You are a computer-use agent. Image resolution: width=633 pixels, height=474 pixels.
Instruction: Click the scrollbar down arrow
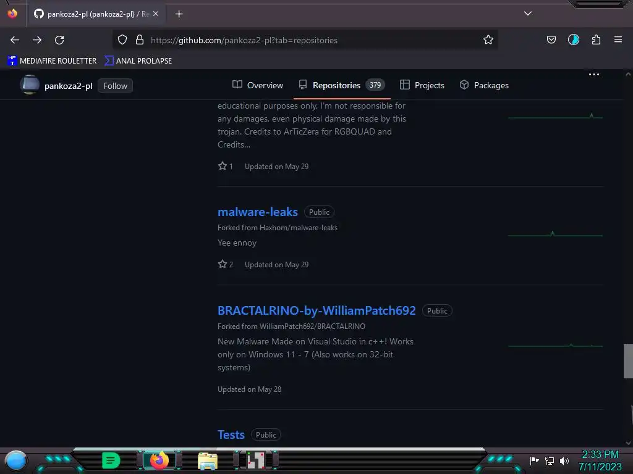628,443
